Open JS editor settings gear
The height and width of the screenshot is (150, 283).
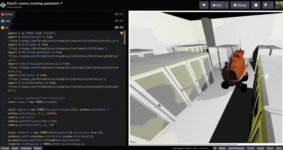click(x=117, y=27)
